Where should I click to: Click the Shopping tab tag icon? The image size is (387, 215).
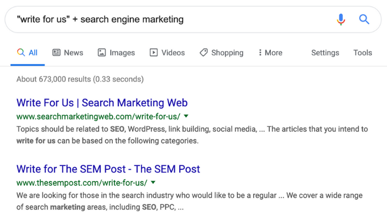[203, 52]
